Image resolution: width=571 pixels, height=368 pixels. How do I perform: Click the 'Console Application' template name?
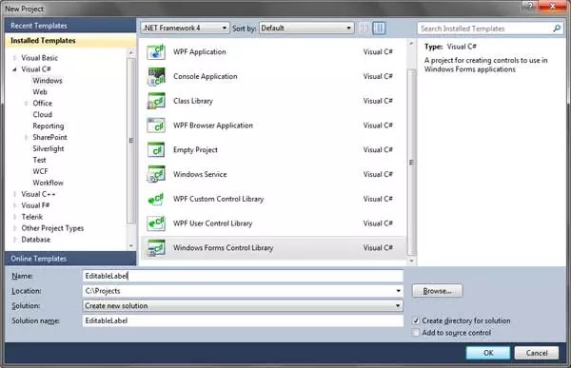(205, 76)
